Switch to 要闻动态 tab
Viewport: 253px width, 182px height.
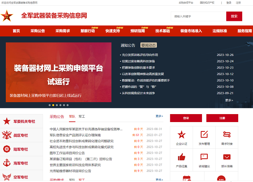coord(149,45)
